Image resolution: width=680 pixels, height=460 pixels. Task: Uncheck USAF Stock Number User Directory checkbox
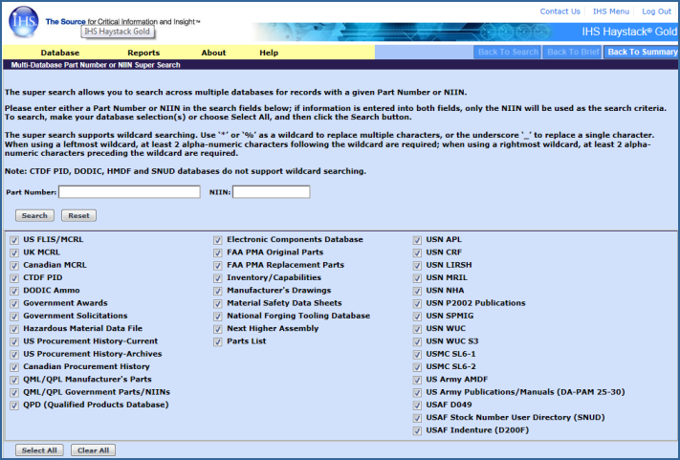pos(417,418)
